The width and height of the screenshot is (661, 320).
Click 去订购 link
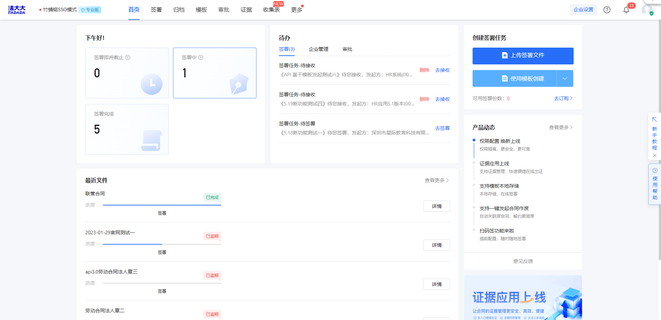point(563,98)
